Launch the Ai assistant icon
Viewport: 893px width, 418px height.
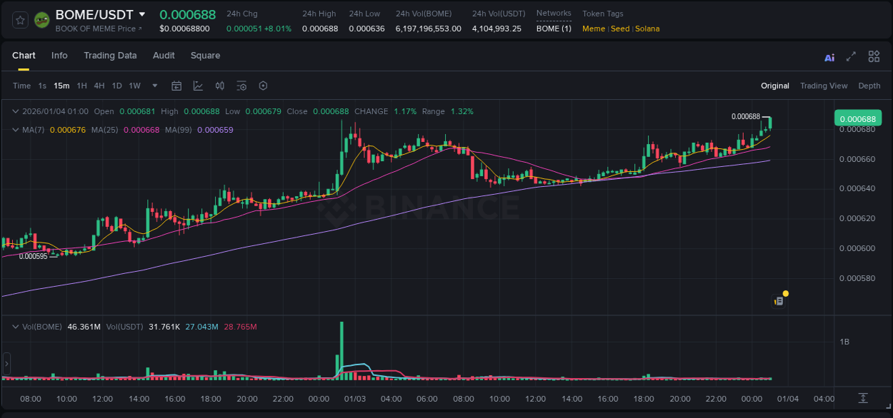(x=829, y=56)
